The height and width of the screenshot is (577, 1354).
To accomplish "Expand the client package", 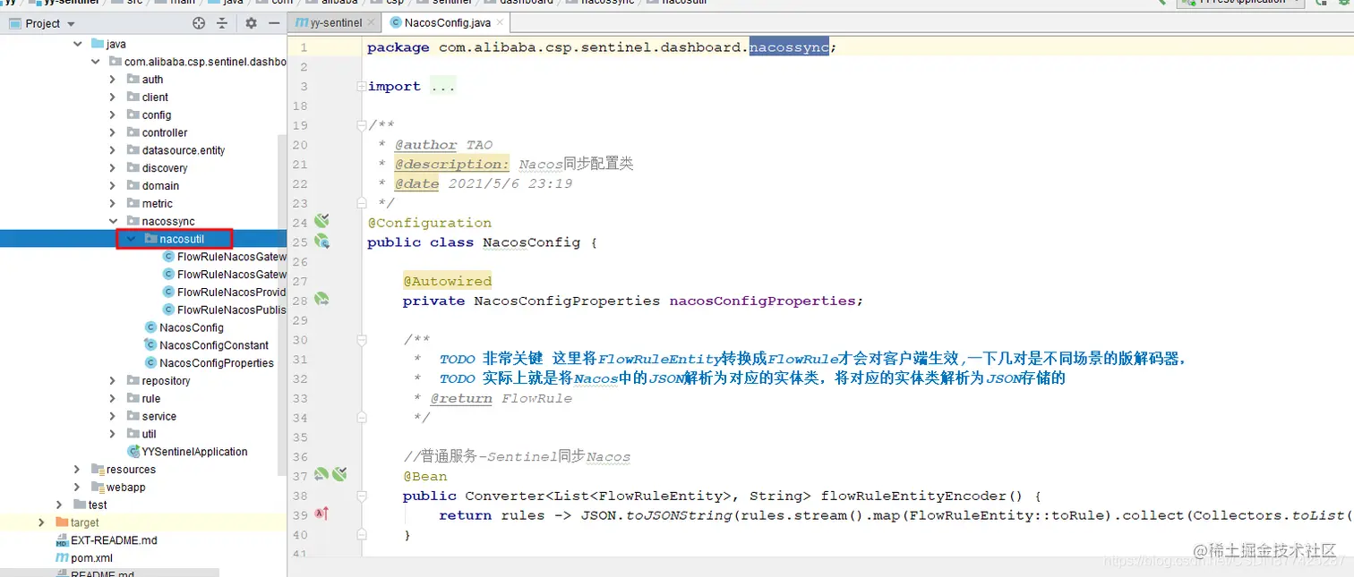I will (x=112, y=98).
